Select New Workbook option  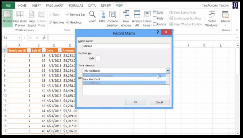tap(124, 79)
